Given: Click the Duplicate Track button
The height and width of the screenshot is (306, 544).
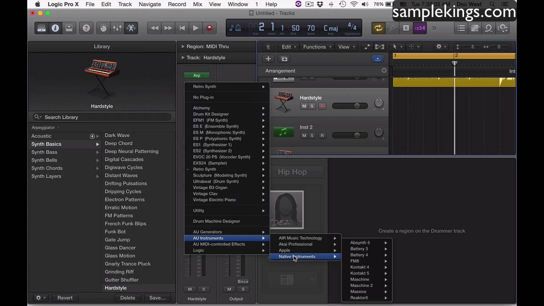Looking at the screenshot, I should [284, 59].
